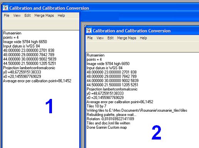The width and height of the screenshot is (199, 148).
Task: Click calibration row '2701 838' in front window
Action: pyautogui.click(x=112, y=72)
